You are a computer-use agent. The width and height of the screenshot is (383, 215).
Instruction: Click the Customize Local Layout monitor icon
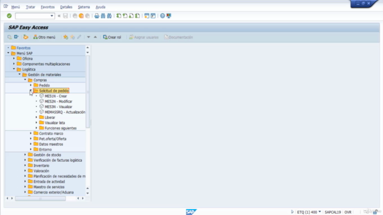coord(169,16)
